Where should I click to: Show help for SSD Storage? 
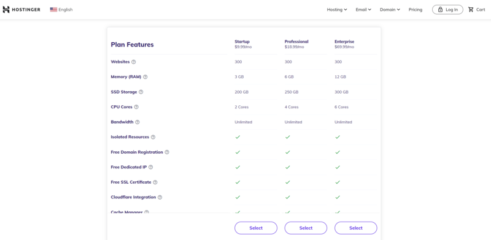click(141, 92)
